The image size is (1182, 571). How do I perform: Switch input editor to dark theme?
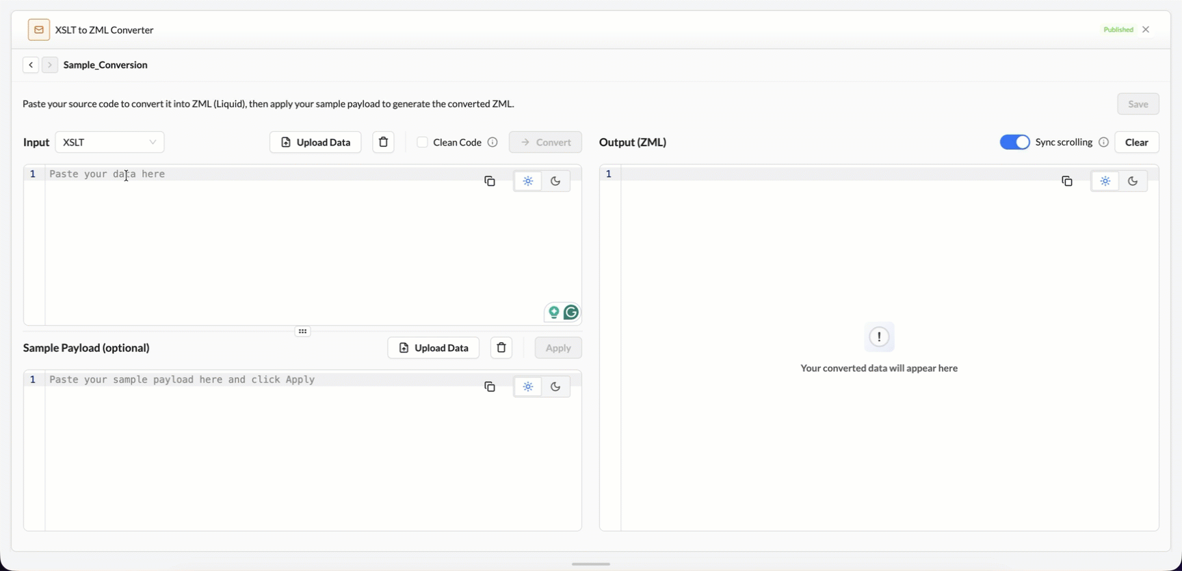tap(555, 181)
